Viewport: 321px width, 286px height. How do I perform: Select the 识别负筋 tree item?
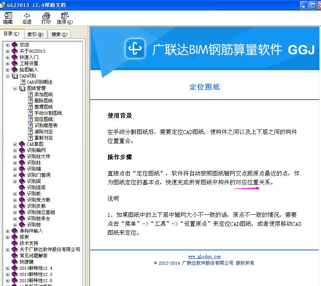[36, 206]
